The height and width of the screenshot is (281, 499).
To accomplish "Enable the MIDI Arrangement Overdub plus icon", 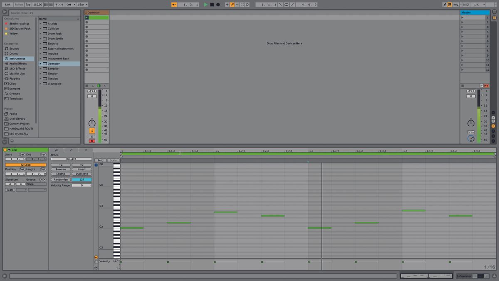I will (227, 5).
